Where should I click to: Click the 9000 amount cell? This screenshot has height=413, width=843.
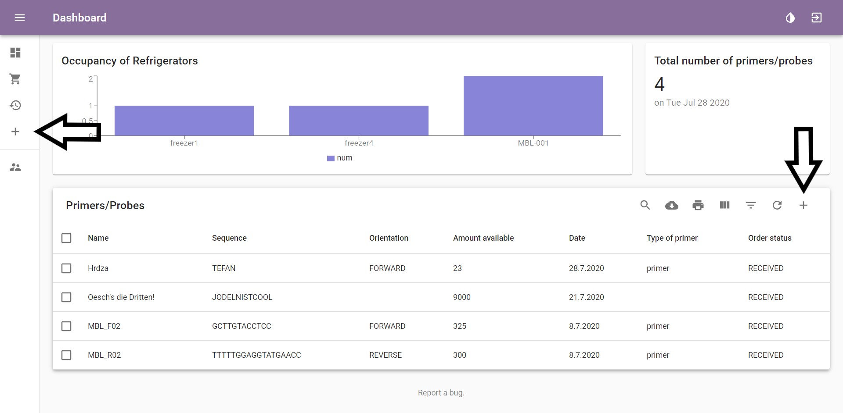point(461,297)
